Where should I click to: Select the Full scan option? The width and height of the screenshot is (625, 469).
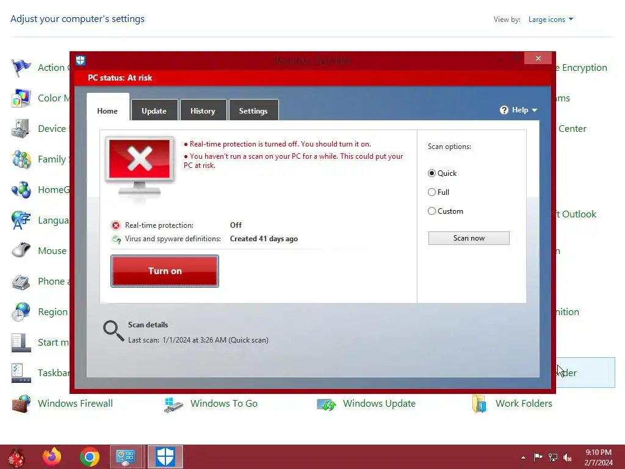(x=438, y=192)
